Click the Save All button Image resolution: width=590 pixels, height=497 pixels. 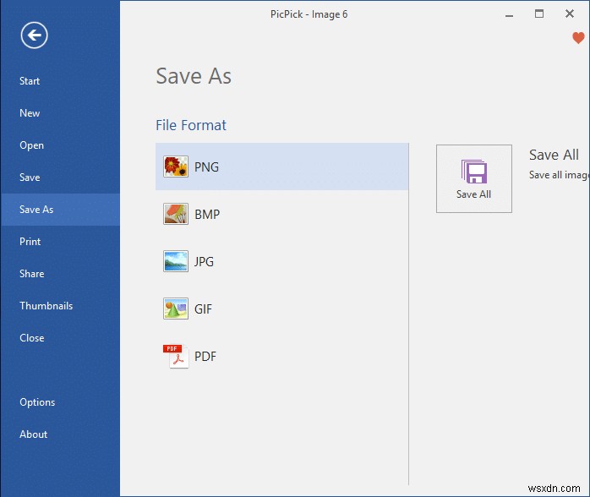[x=474, y=178]
